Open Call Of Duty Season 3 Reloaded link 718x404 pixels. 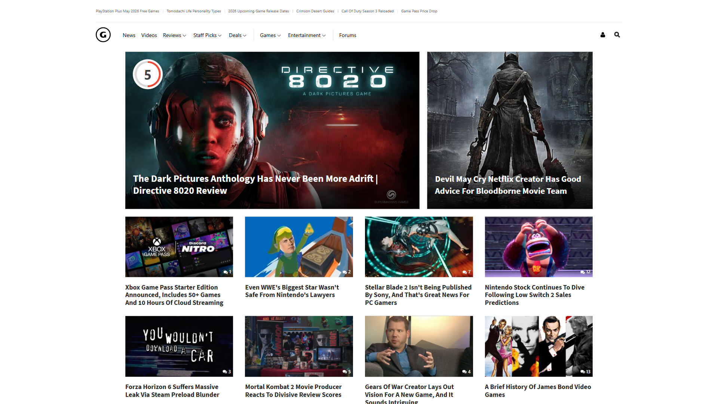[x=368, y=11]
